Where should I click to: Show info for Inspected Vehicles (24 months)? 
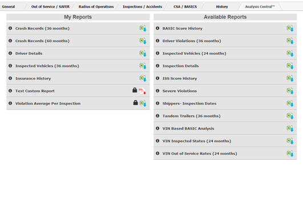tap(157, 53)
